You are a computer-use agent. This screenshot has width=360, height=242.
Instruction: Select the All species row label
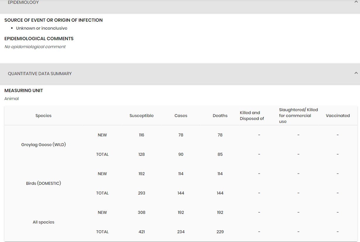pyautogui.click(x=43, y=222)
